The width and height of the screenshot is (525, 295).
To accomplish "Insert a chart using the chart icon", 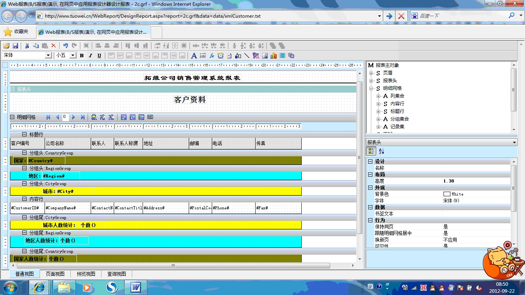I will pos(274,56).
